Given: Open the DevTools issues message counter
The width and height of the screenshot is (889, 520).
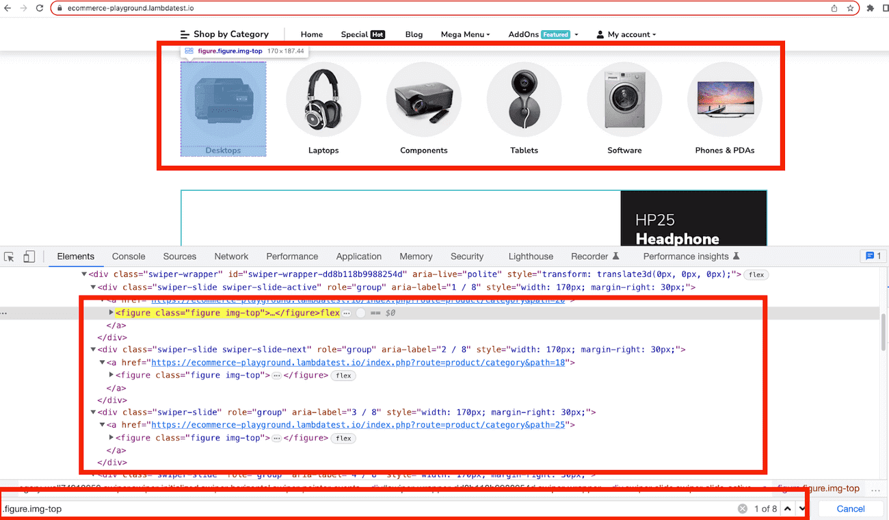Looking at the screenshot, I should 873,256.
